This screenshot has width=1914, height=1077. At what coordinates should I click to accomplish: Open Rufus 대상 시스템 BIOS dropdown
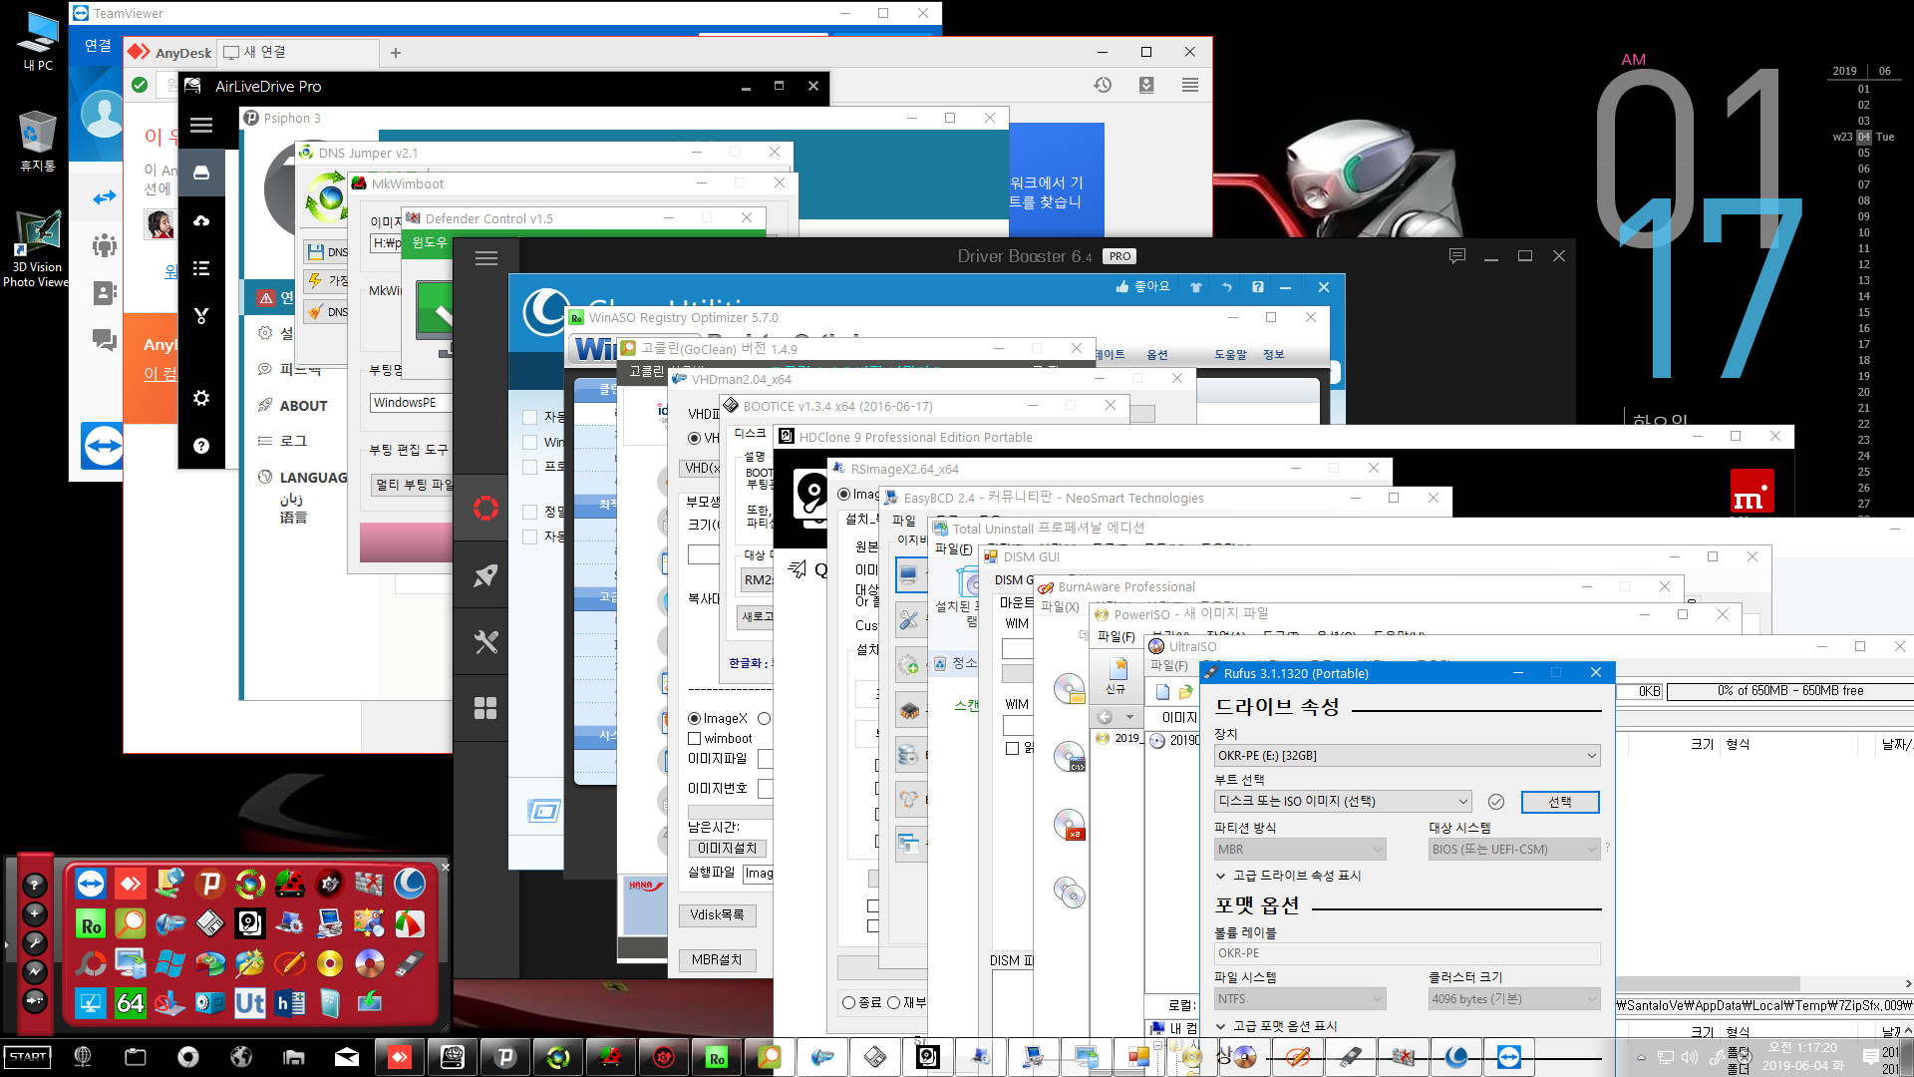(1513, 850)
